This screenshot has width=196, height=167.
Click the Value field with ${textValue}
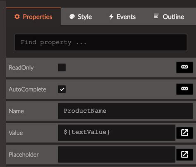coord(117,133)
